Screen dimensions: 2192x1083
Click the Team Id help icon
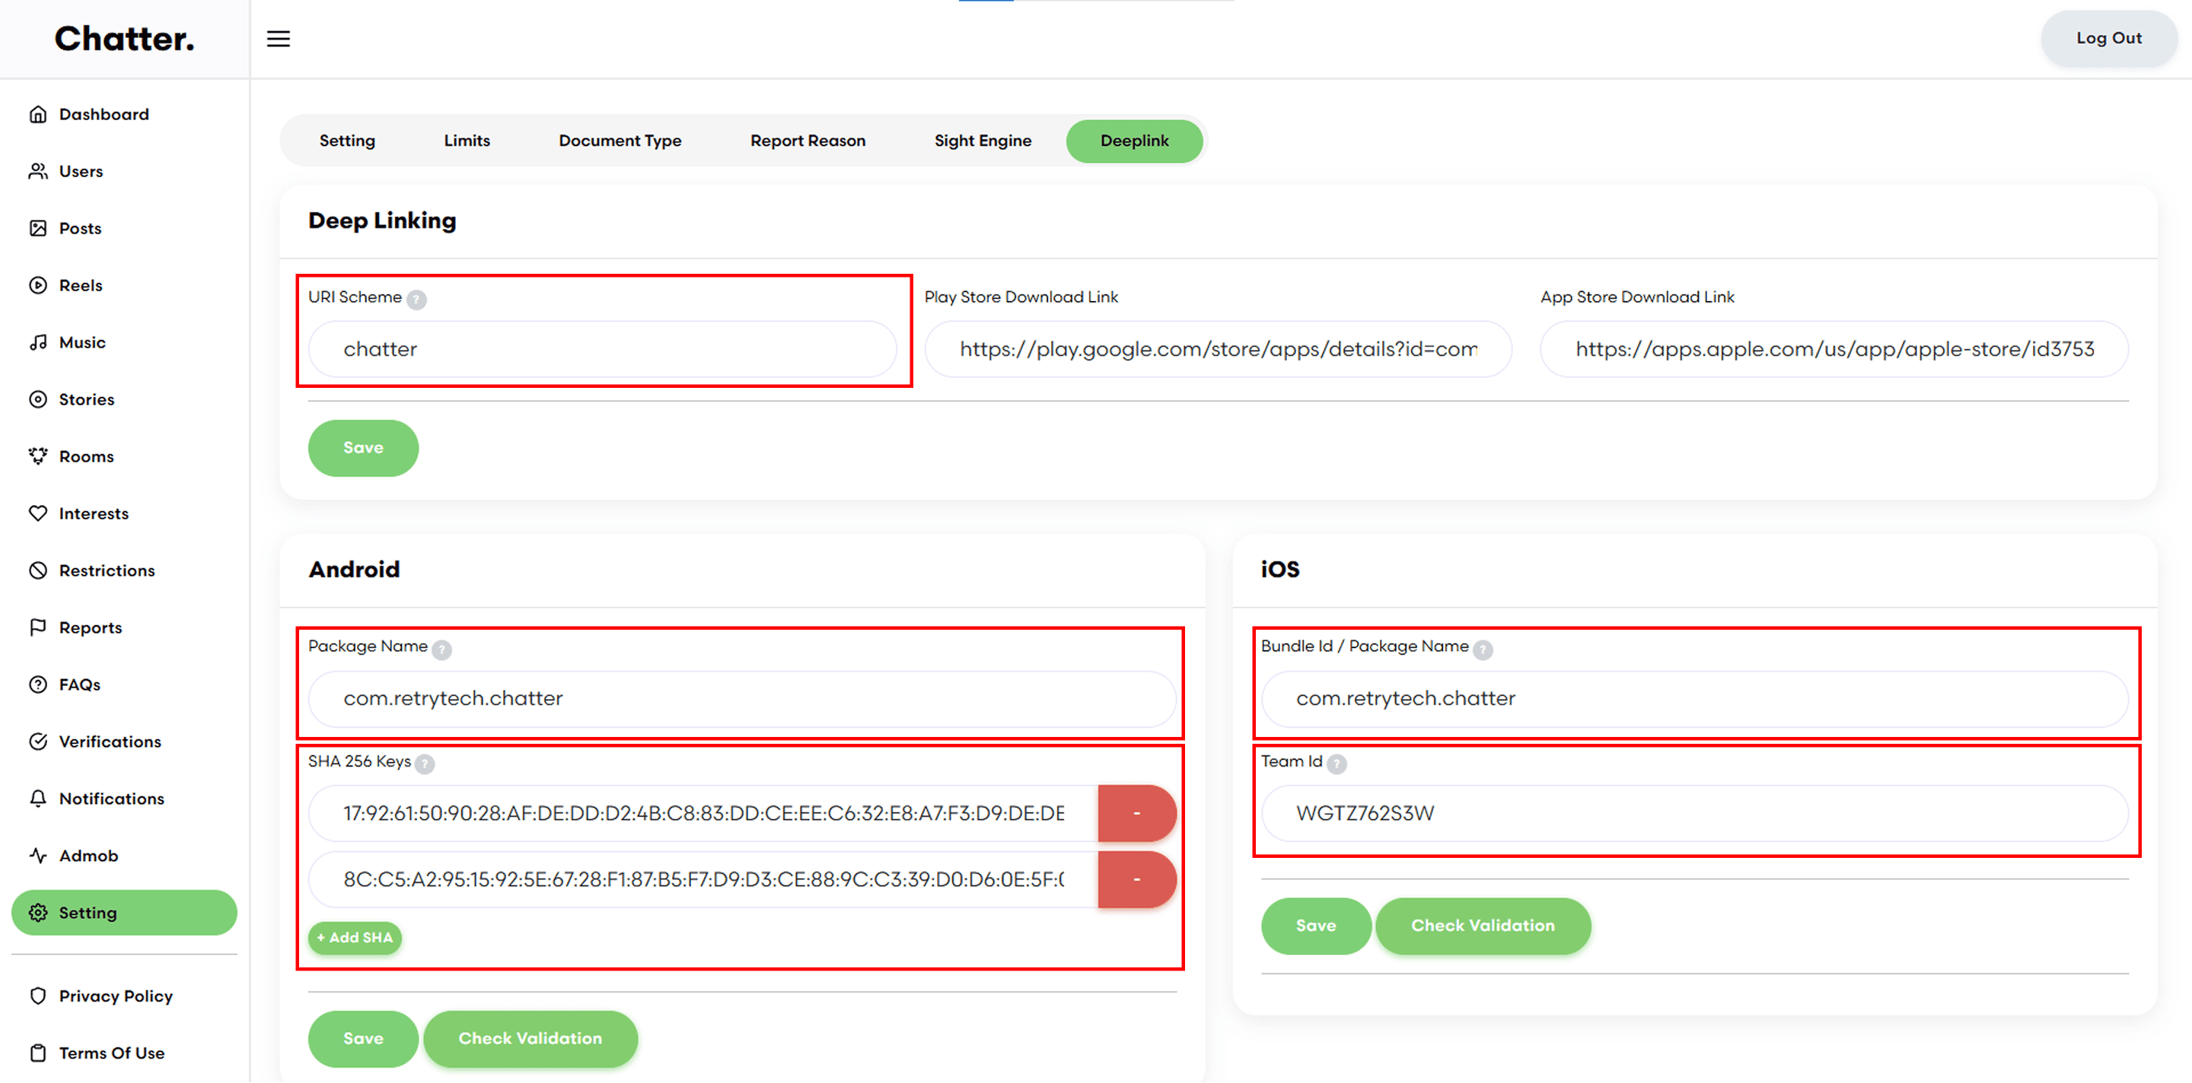coord(1336,764)
